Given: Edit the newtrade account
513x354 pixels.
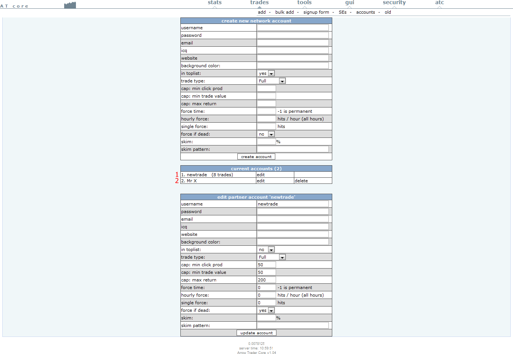Looking at the screenshot, I should [261, 175].
